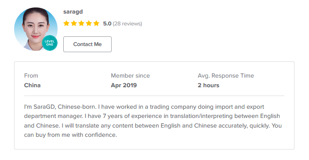Click the Contact Me button
This screenshot has height=160, width=309.
tap(87, 44)
